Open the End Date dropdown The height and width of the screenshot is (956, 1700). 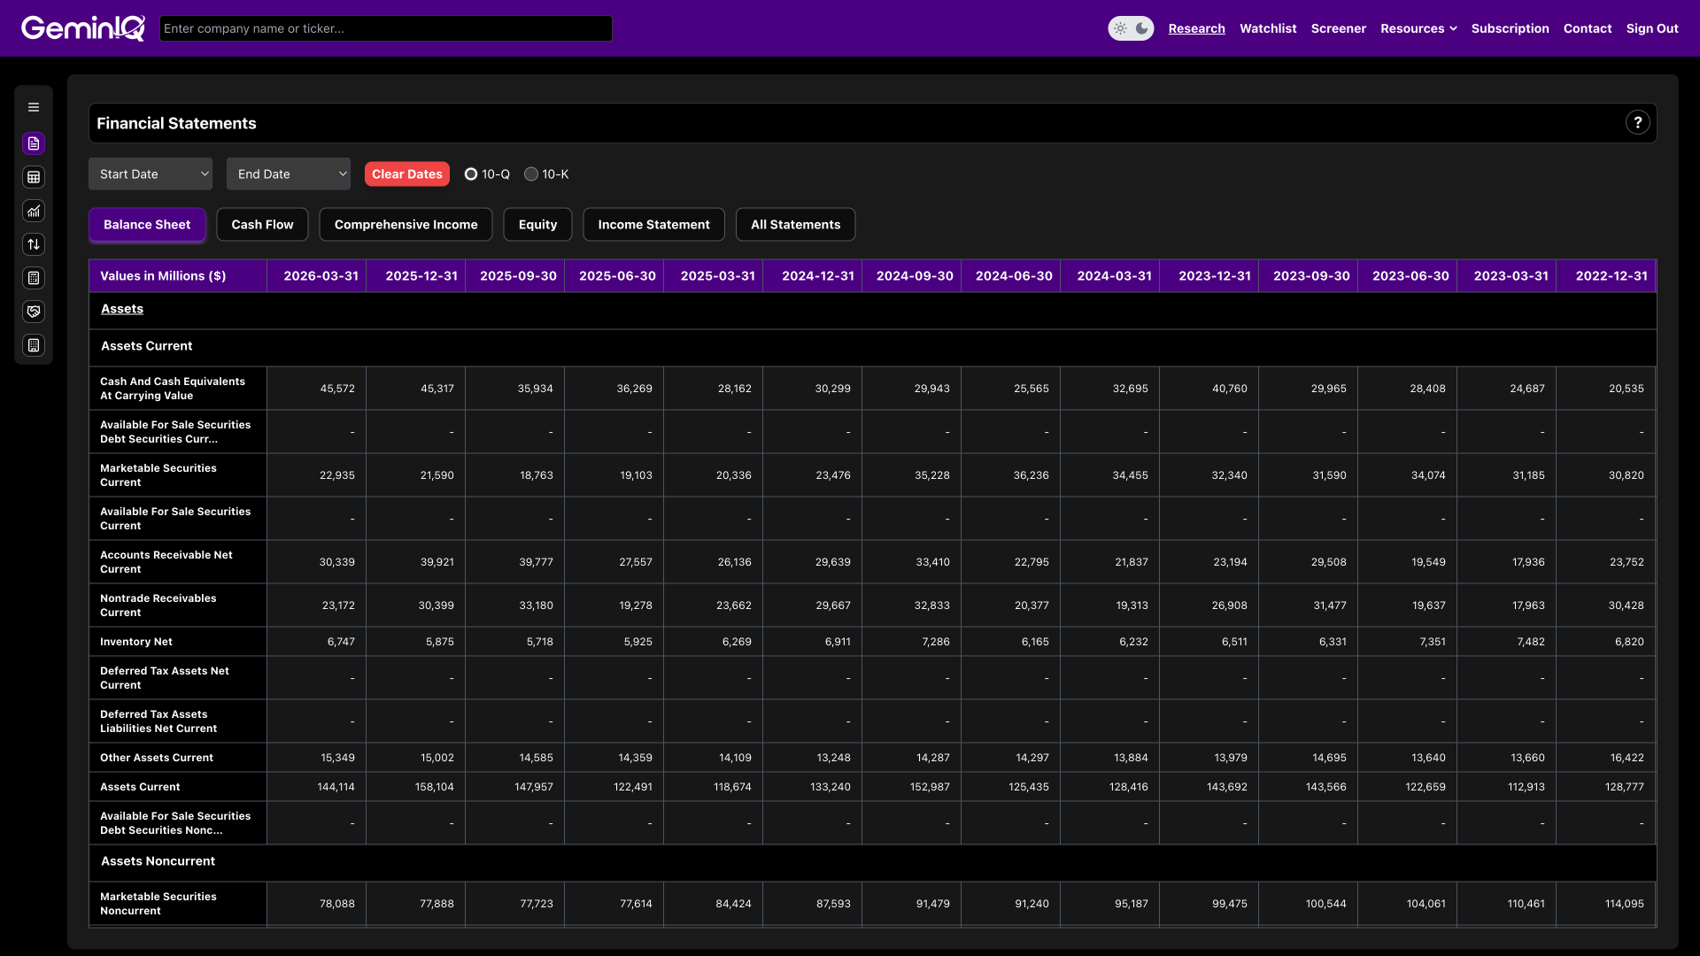tap(289, 174)
